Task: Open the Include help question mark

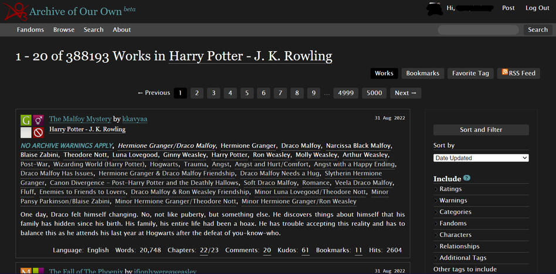Action: [467, 178]
